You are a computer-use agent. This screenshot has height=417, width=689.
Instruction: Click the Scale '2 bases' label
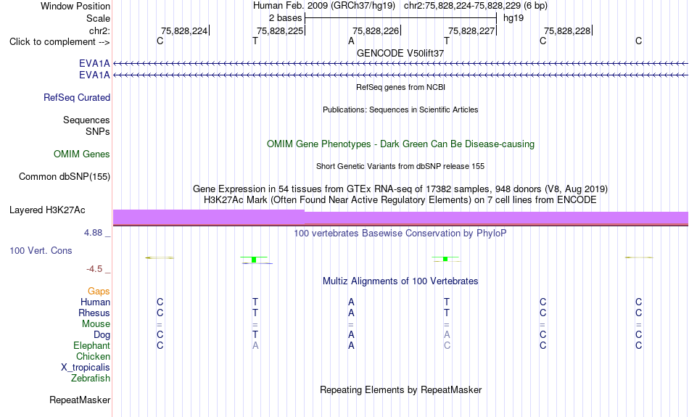coord(286,18)
